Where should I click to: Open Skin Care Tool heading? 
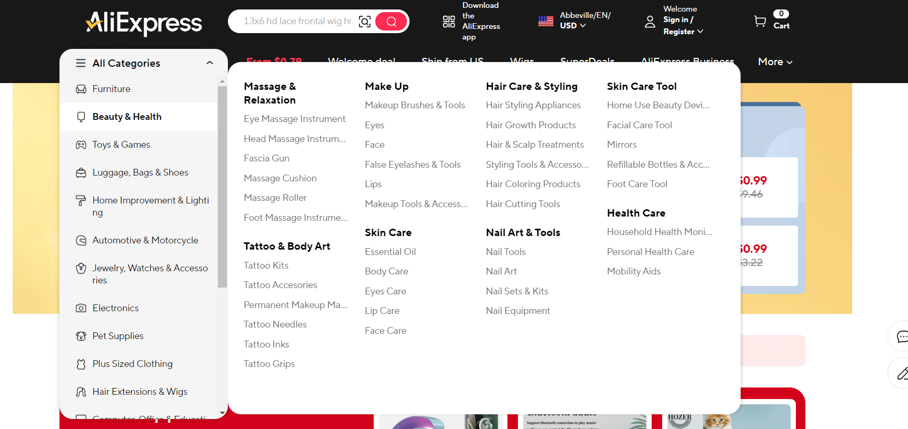[642, 86]
